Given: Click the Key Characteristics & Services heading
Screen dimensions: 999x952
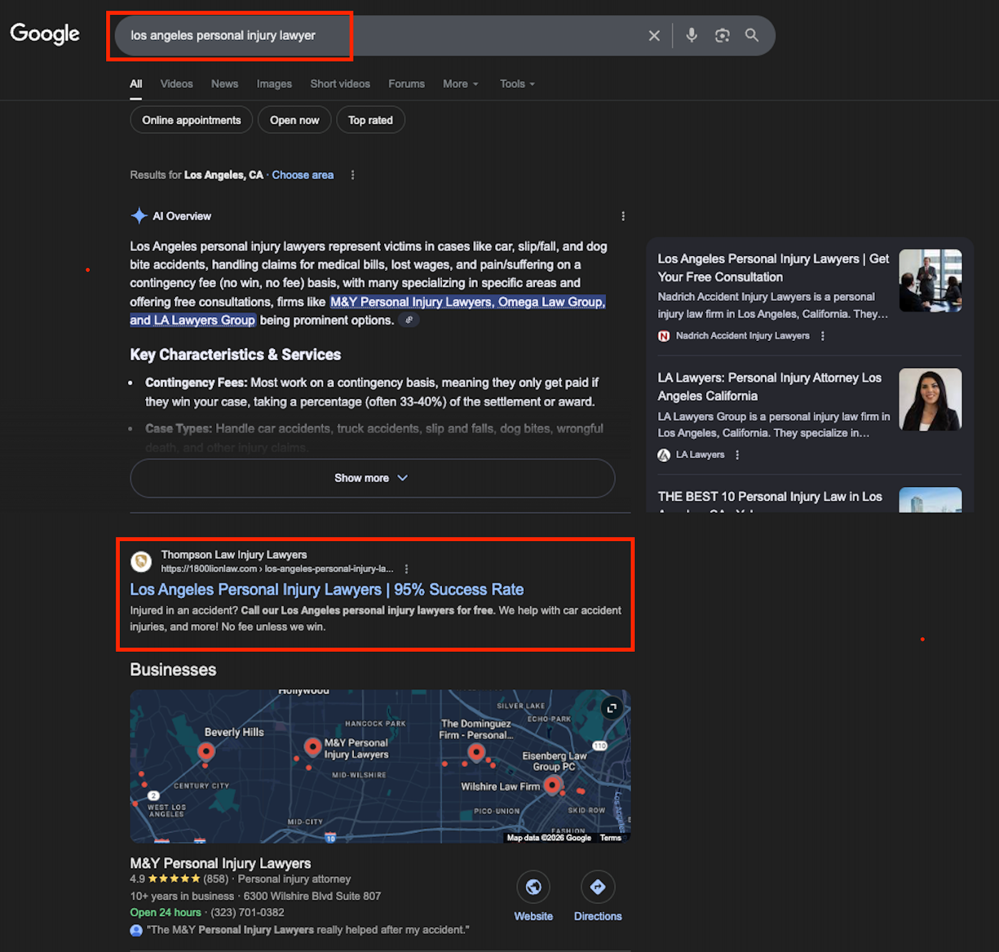Looking at the screenshot, I should (x=235, y=355).
